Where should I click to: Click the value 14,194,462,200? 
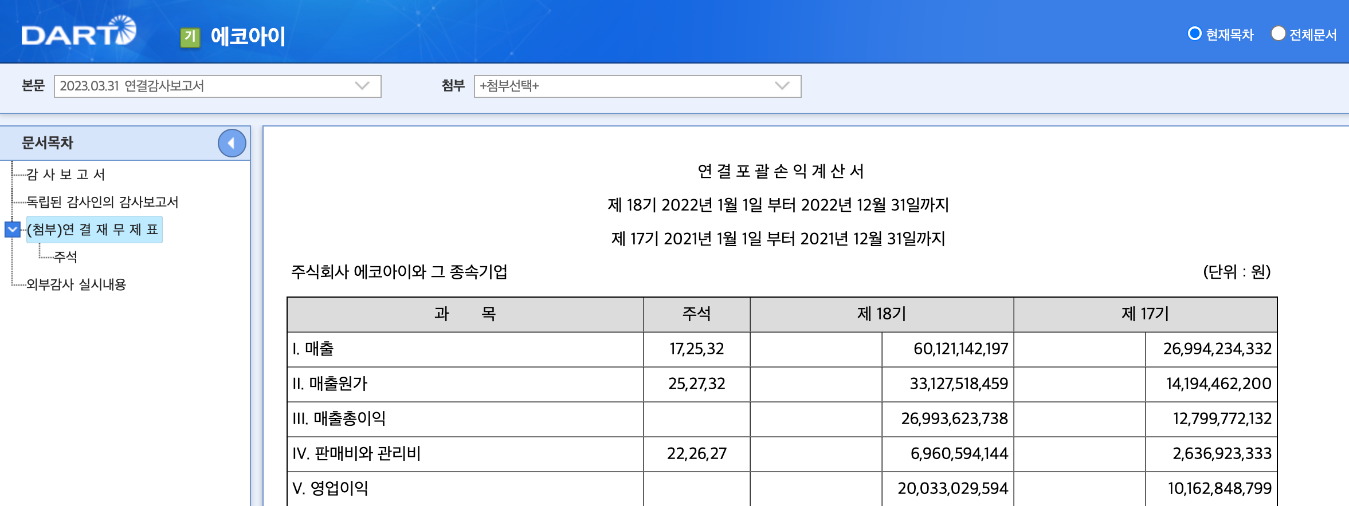coord(1219,384)
